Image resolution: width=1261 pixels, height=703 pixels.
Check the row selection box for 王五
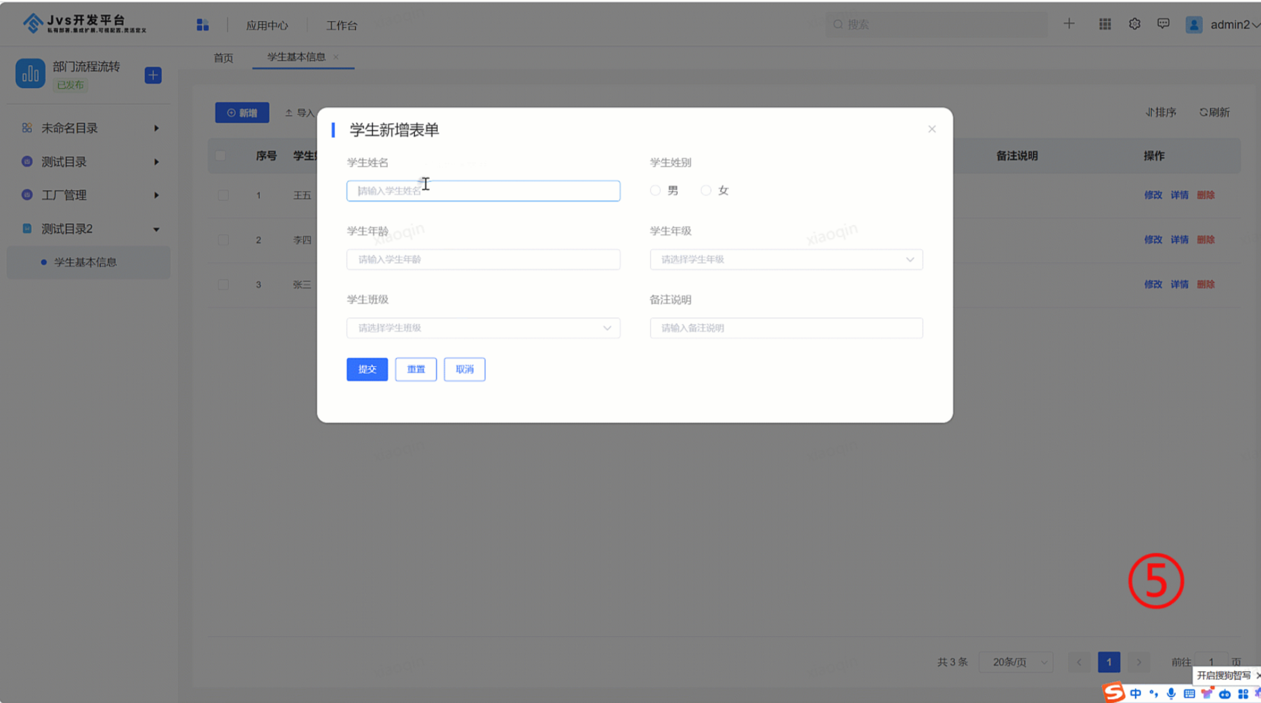click(x=223, y=195)
